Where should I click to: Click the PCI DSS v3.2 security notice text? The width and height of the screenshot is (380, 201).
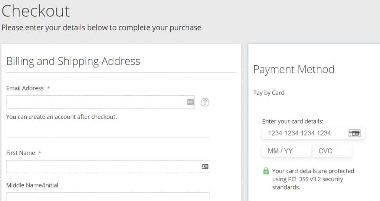(313, 179)
